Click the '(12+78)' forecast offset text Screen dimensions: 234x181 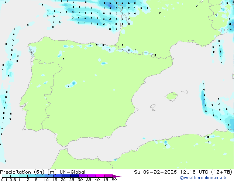coord(222,172)
